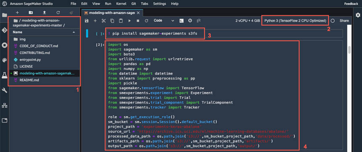Image resolution: width=362 pixels, height=152 pixels.
Task: Open the Code cell type dropdown
Action: coord(164,20)
